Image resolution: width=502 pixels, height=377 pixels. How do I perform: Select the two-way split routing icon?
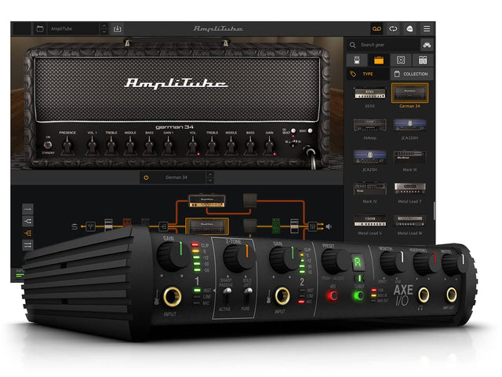(28, 221)
